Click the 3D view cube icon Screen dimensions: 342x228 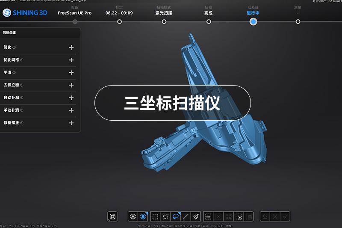(112, 216)
